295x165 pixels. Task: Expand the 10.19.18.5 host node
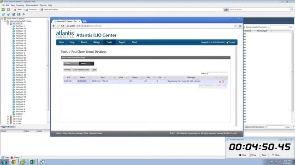[8, 121]
